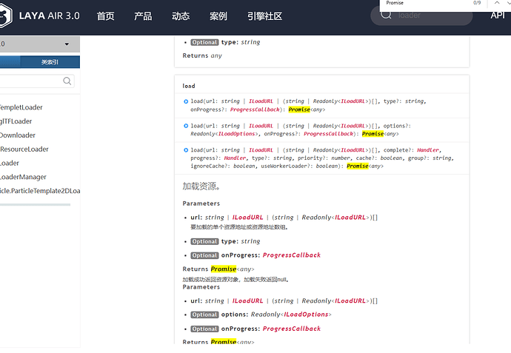Select Loader in class list
511x353 pixels.
[10, 163]
